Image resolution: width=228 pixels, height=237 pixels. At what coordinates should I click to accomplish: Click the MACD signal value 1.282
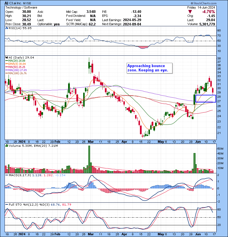pyautogui.click(x=48, y=175)
